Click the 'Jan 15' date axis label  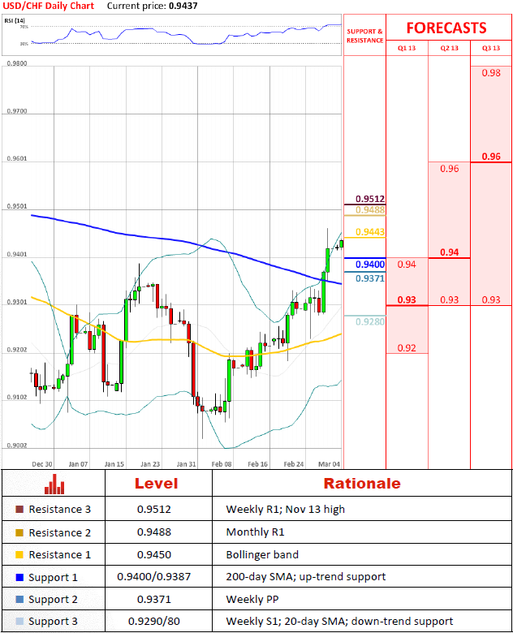click(x=114, y=464)
